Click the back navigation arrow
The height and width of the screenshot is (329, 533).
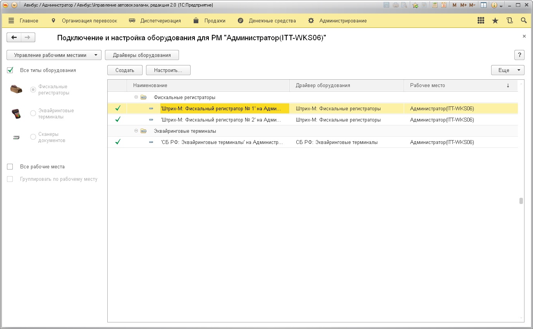(14, 38)
